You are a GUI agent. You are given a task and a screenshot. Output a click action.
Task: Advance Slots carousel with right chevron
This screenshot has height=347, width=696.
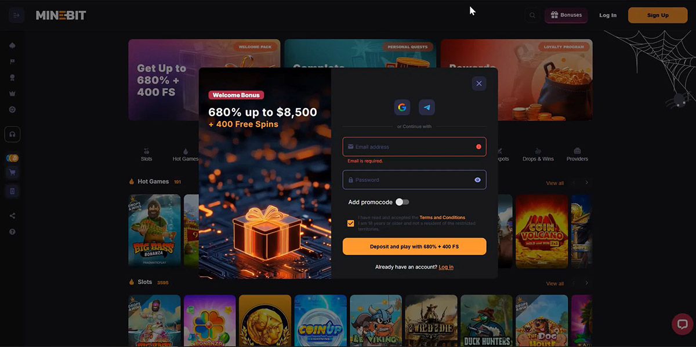pyautogui.click(x=586, y=283)
